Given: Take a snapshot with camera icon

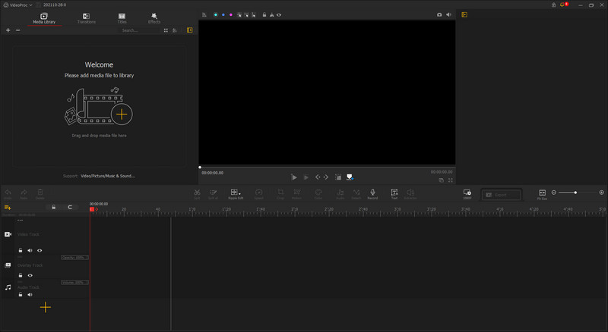Looking at the screenshot, I should point(439,14).
